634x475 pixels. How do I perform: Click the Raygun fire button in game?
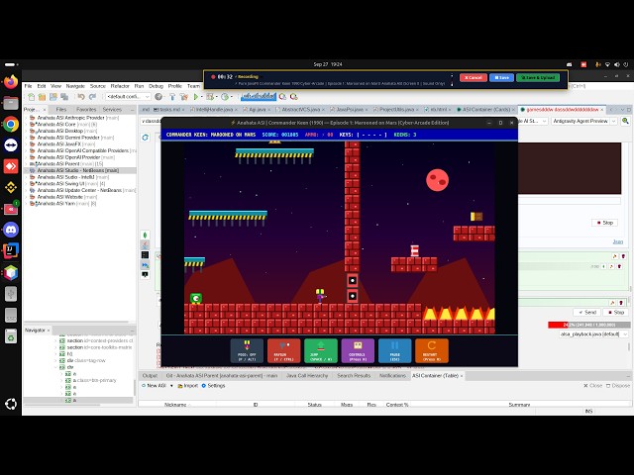click(284, 350)
